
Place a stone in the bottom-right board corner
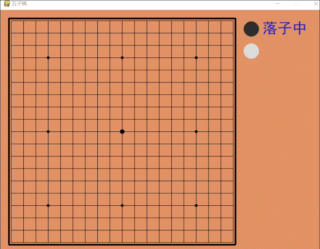point(233,242)
